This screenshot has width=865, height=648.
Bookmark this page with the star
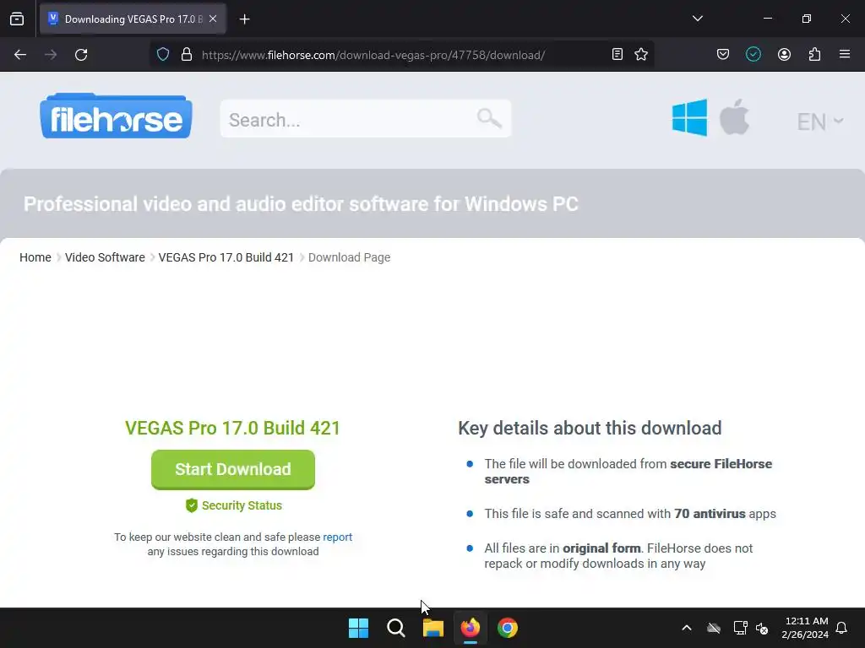coord(641,54)
